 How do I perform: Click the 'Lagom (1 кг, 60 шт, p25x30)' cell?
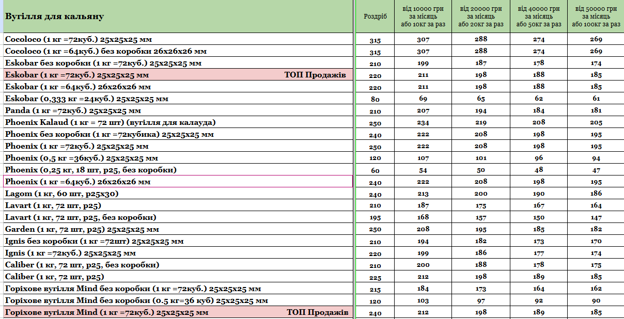178,194
